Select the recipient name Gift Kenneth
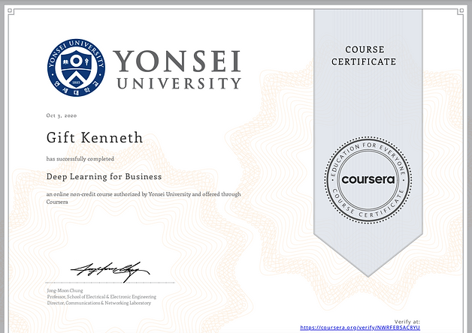The height and width of the screenshot is (333, 472). 95,137
